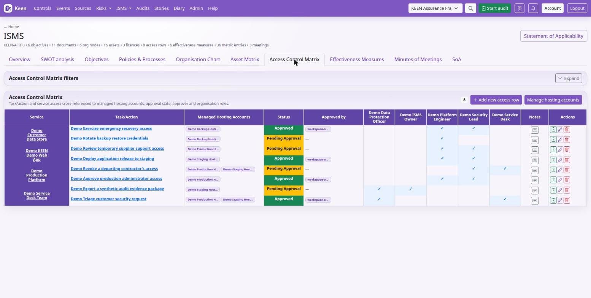Switch to the Effectiveness Measures tab

pos(357,60)
